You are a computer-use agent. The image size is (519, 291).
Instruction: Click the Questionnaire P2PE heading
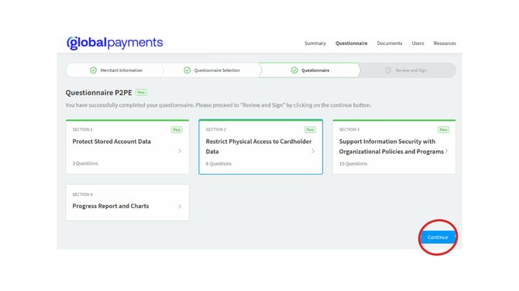[98, 93]
